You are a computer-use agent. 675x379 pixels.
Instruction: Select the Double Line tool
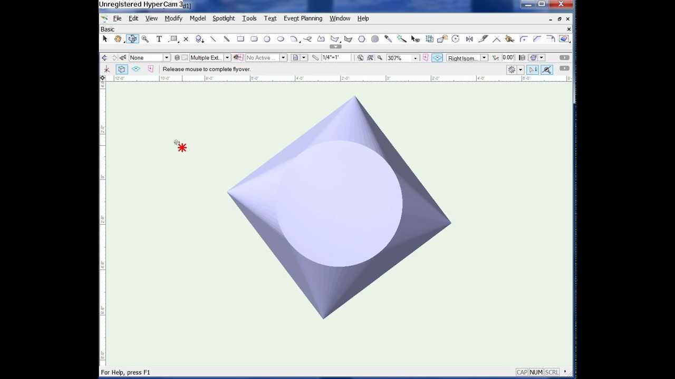tap(227, 39)
